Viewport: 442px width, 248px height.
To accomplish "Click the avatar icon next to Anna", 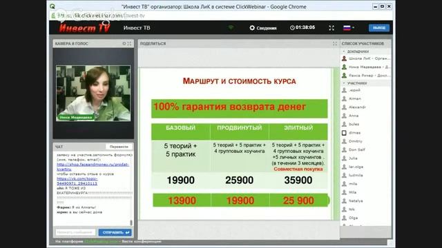I will 344,116.
